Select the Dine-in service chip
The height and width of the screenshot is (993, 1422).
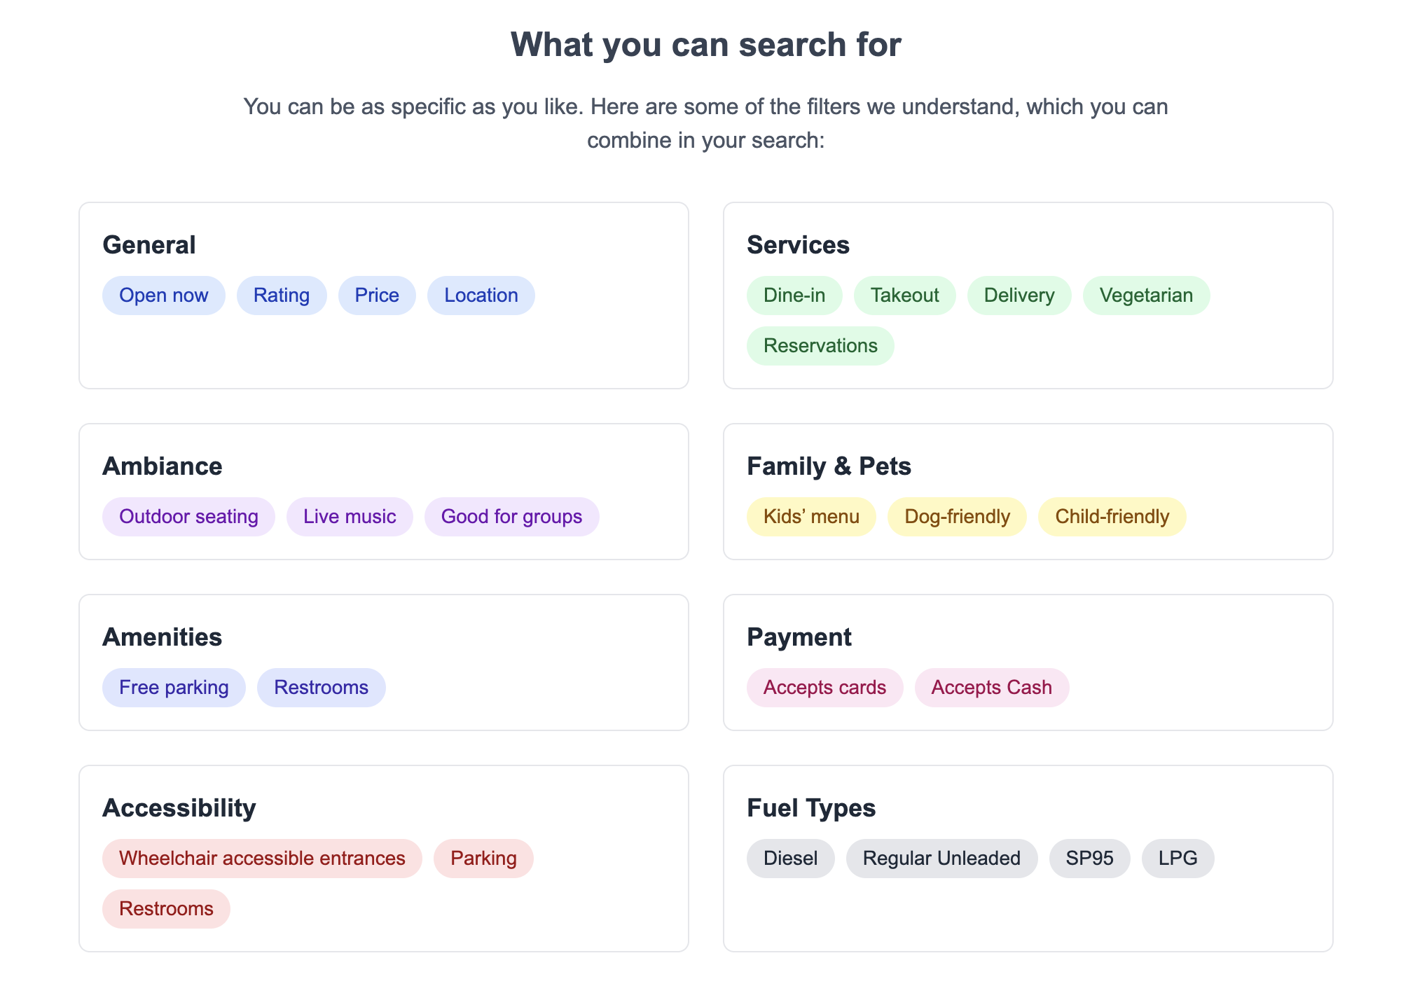(x=794, y=296)
